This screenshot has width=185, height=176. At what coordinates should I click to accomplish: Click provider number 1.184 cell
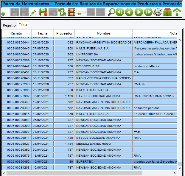(x=64, y=144)
